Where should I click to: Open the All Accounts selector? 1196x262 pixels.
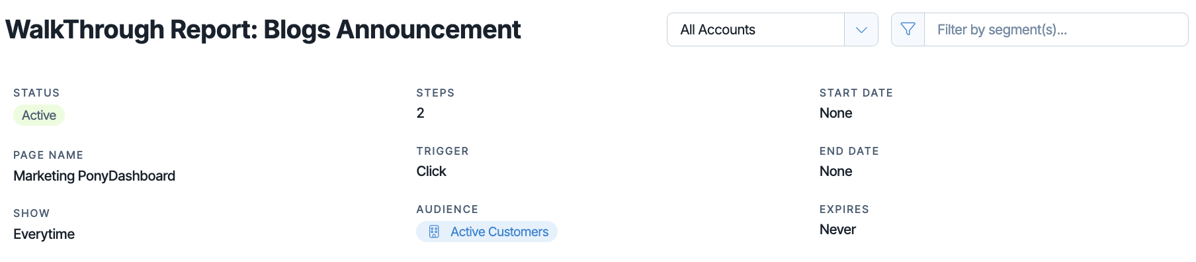click(772, 30)
